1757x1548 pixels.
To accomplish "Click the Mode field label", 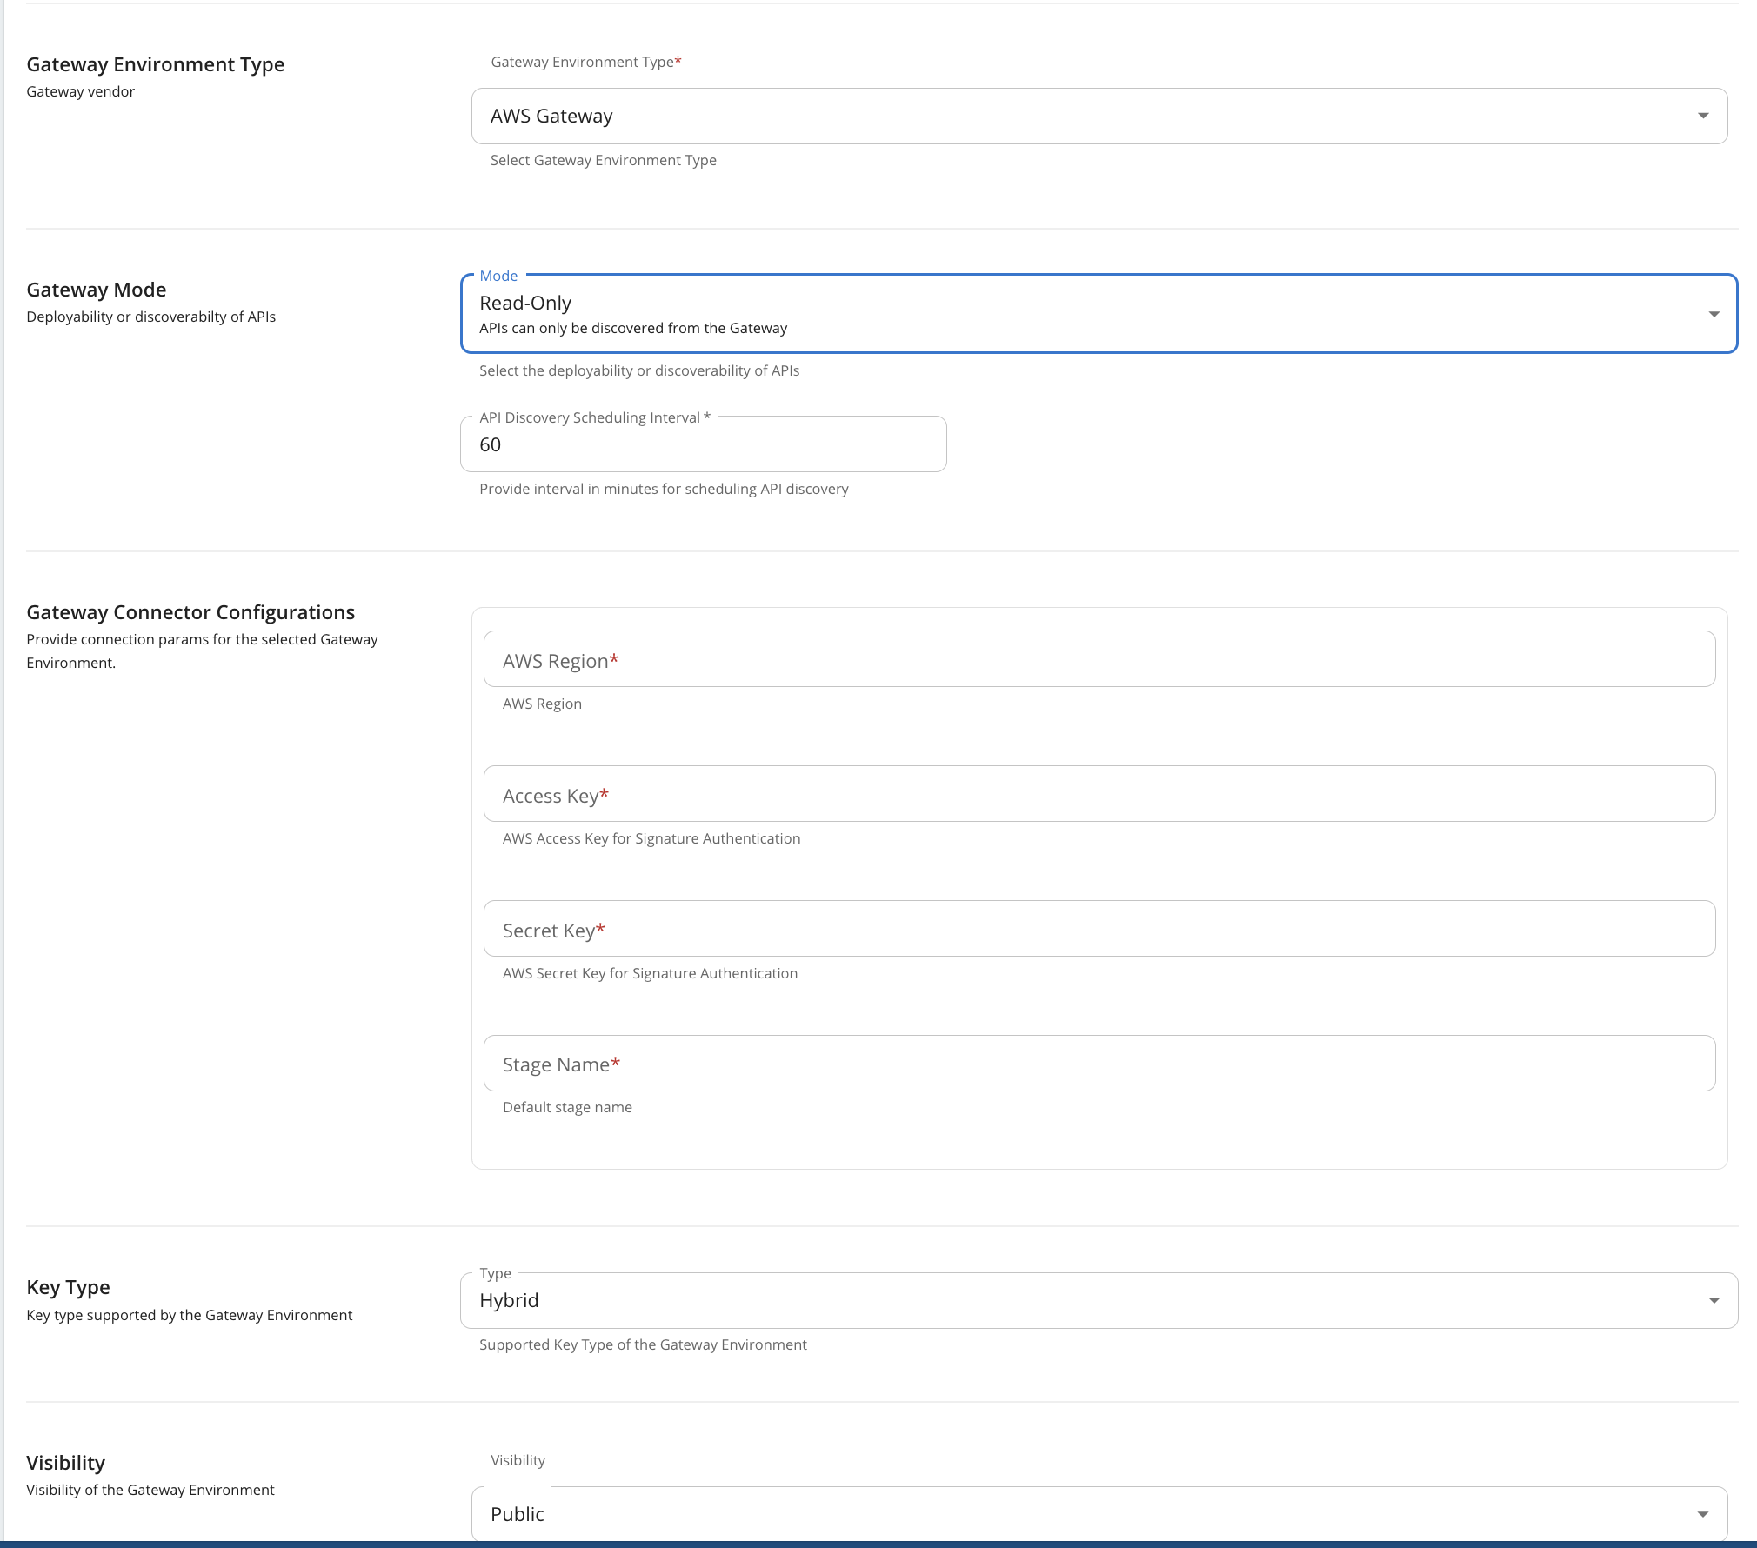I will click(498, 276).
